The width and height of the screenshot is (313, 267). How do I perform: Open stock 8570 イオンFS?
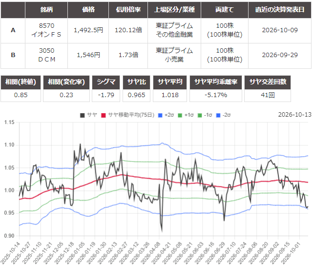click(46, 30)
